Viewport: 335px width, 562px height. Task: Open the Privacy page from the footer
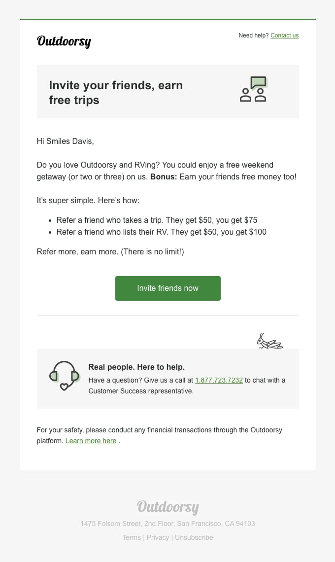click(158, 537)
